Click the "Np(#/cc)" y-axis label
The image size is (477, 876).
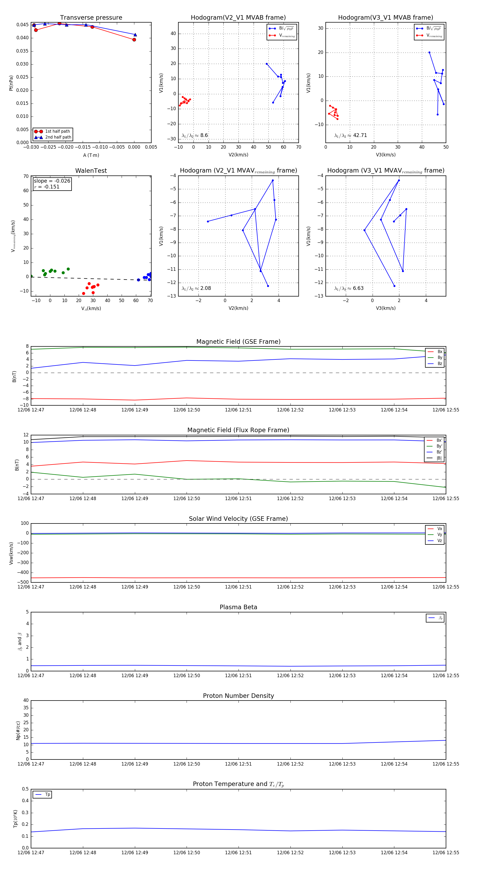coord(18,730)
